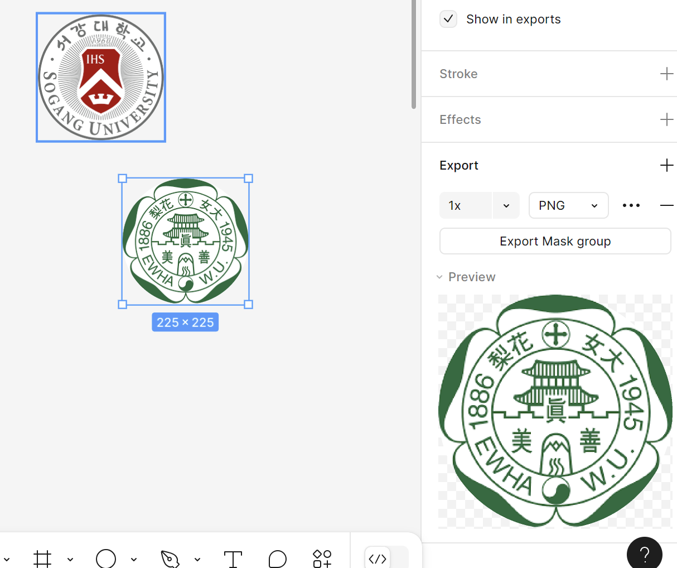This screenshot has height=568, width=677.
Task: Select the Sogang University logo image
Action: coord(101,77)
